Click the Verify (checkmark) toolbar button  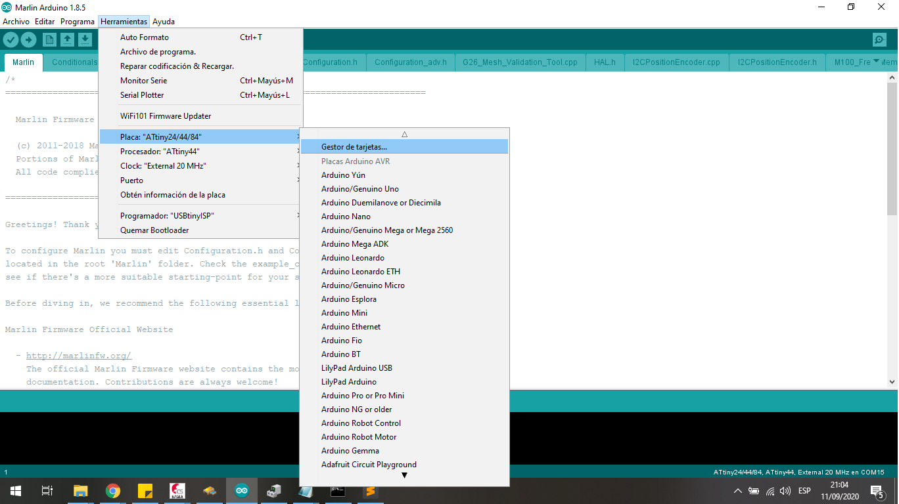click(x=11, y=40)
